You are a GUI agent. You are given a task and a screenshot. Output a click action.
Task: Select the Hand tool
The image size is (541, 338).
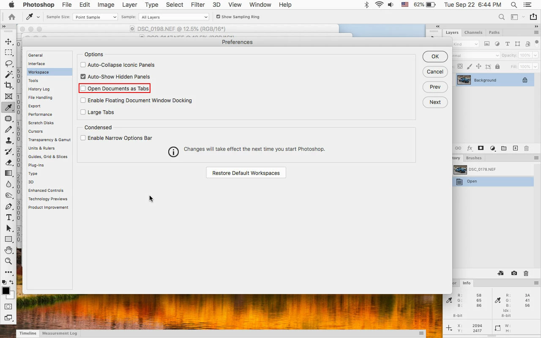(x=8, y=250)
